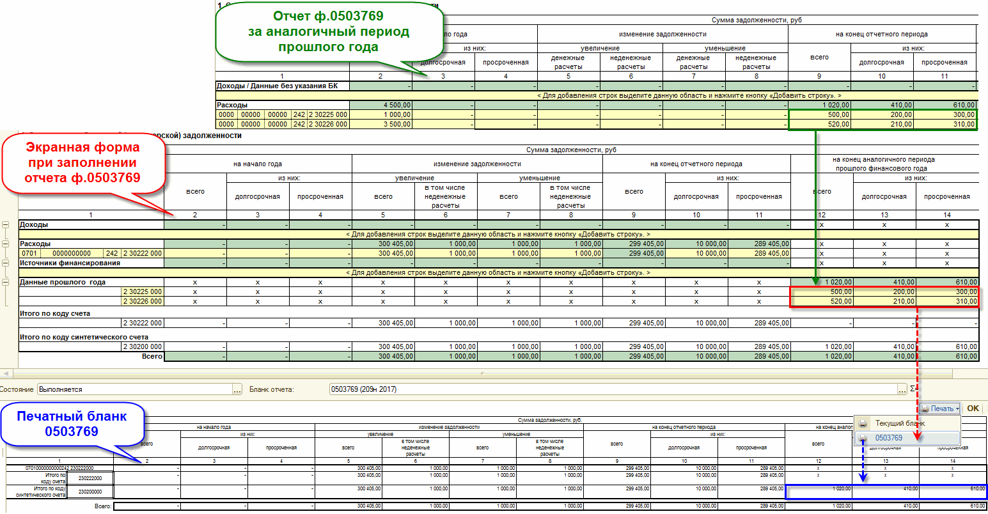Click the на конец аналогичного периода column header
This screenshot has width=988, height=514.
[884, 164]
